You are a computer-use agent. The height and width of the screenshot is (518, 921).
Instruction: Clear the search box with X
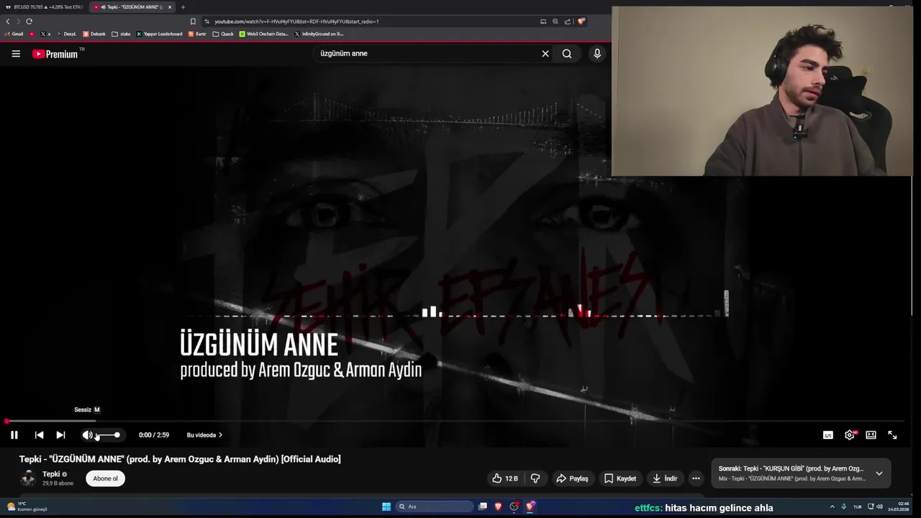pyautogui.click(x=545, y=54)
